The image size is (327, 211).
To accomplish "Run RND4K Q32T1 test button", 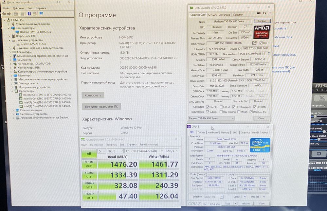I will point(90,185).
